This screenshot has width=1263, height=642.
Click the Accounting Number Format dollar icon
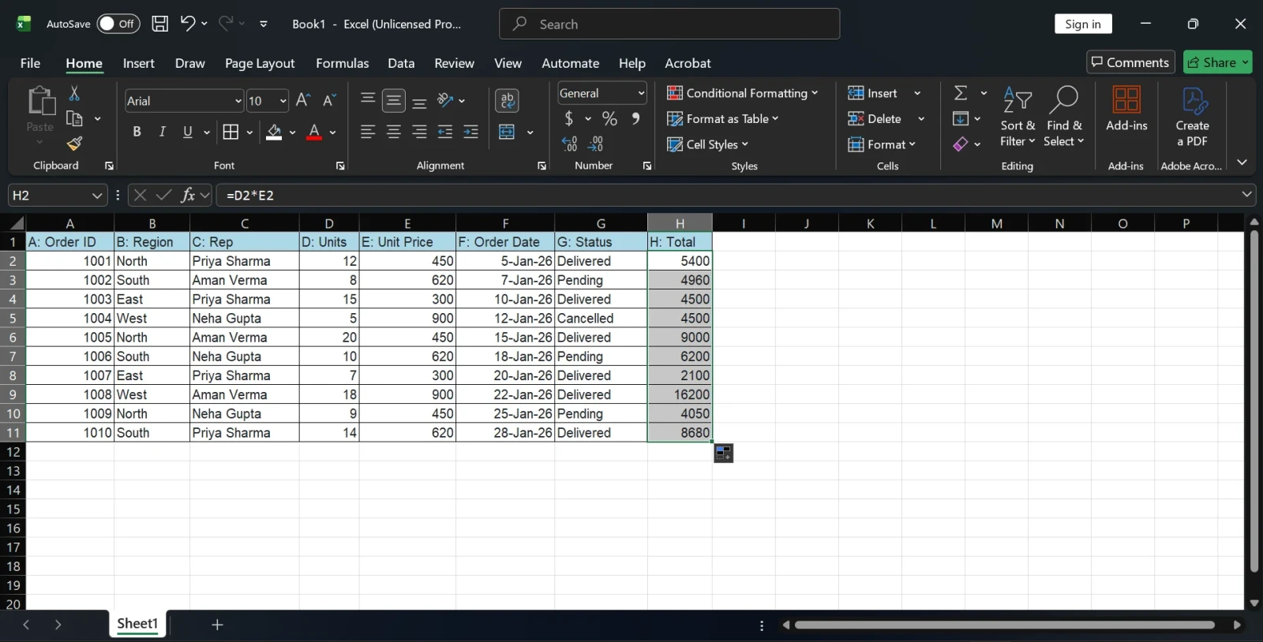tap(569, 118)
